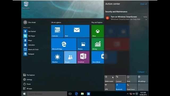Screen dimensions: 170x96
Task: Toggle Quiet hours quick action
Action: pyautogui.click(x=132, y=87)
